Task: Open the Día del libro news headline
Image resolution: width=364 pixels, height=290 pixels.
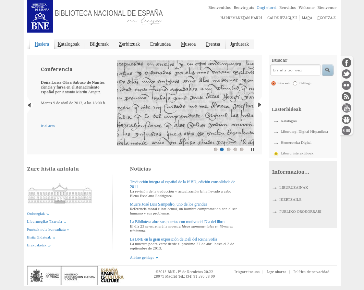Action: point(177,222)
